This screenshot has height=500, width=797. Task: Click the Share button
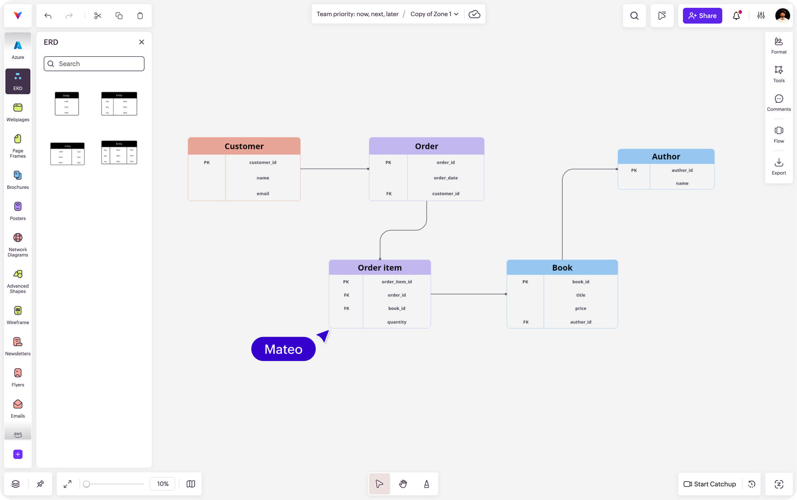(702, 16)
